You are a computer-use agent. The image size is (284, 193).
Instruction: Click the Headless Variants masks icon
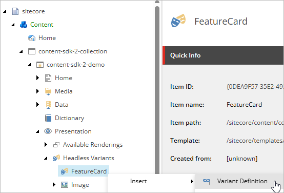pyautogui.click(x=56, y=158)
